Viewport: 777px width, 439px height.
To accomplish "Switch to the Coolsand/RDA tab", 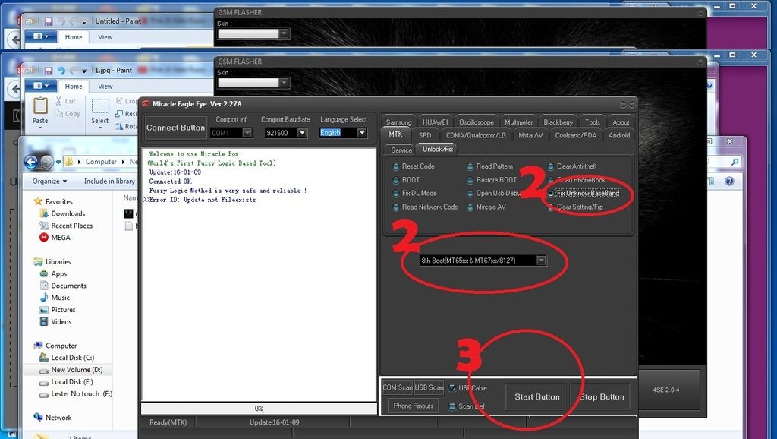I will pyautogui.click(x=576, y=135).
